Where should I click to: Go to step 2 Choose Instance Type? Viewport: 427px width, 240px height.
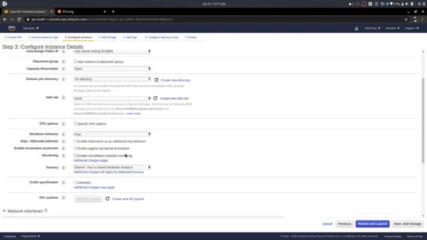coord(43,37)
